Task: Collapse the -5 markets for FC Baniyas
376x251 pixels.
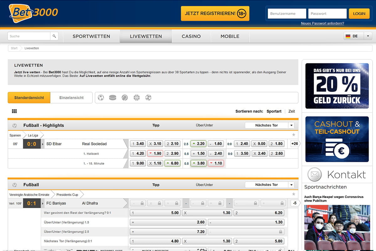Action: [295, 203]
